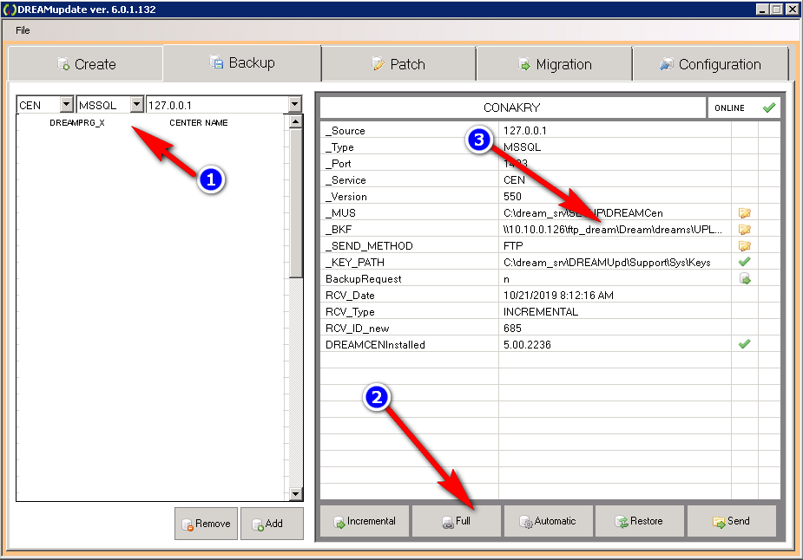Start an Incremental backup

365,521
